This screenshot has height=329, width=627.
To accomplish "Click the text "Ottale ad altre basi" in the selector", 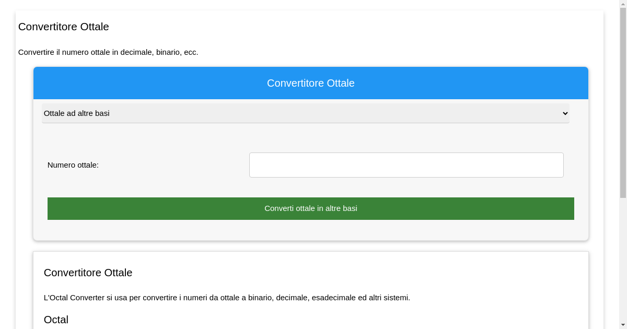I will [77, 113].
